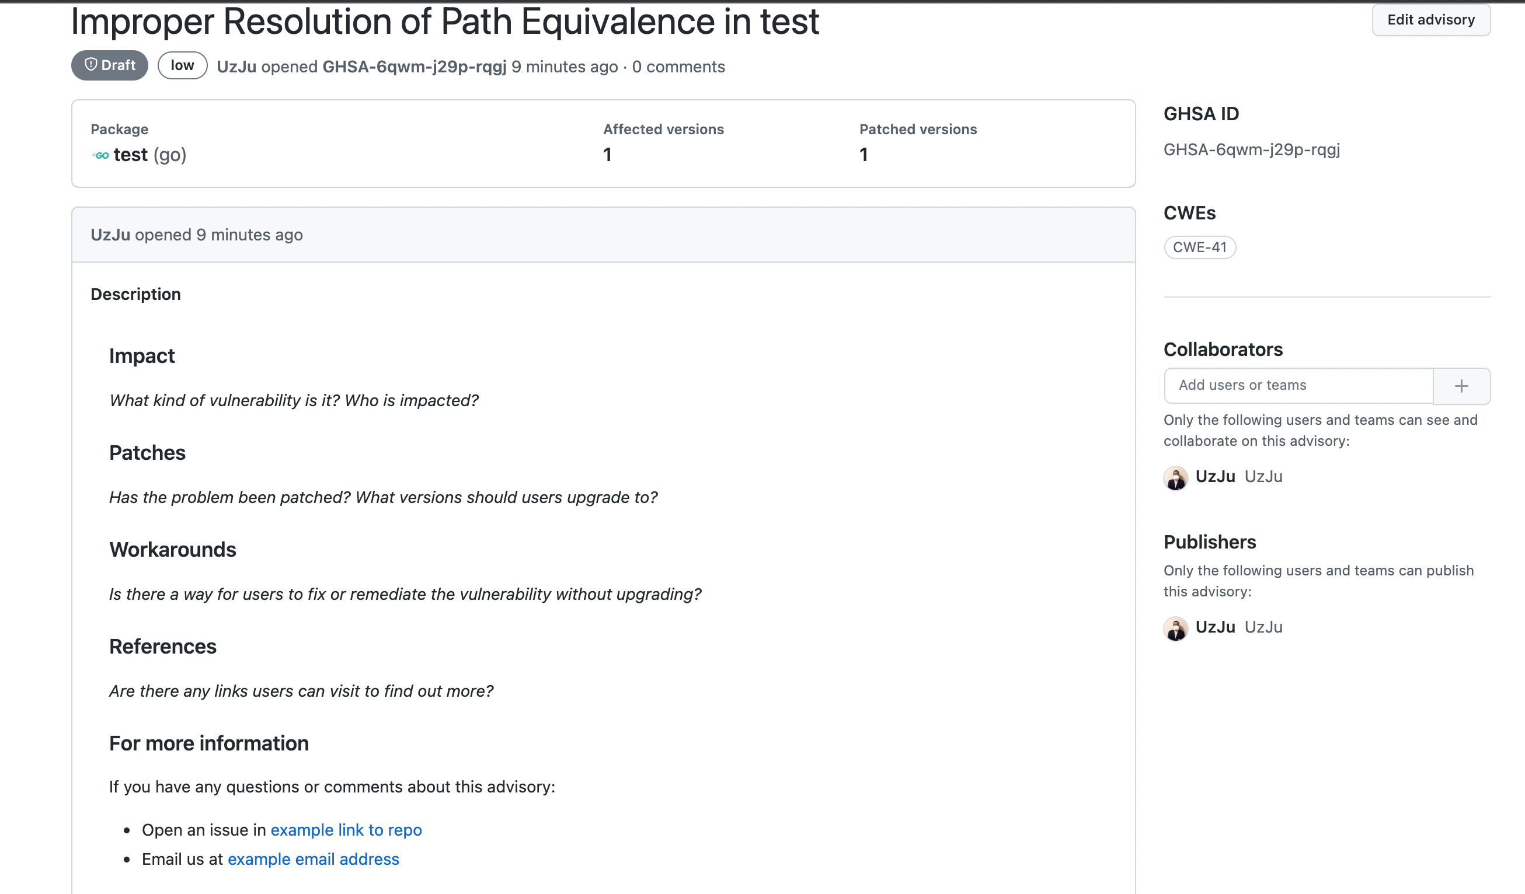Screen dimensions: 1525x894
Task: Open the example link to repo
Action: 346,830
